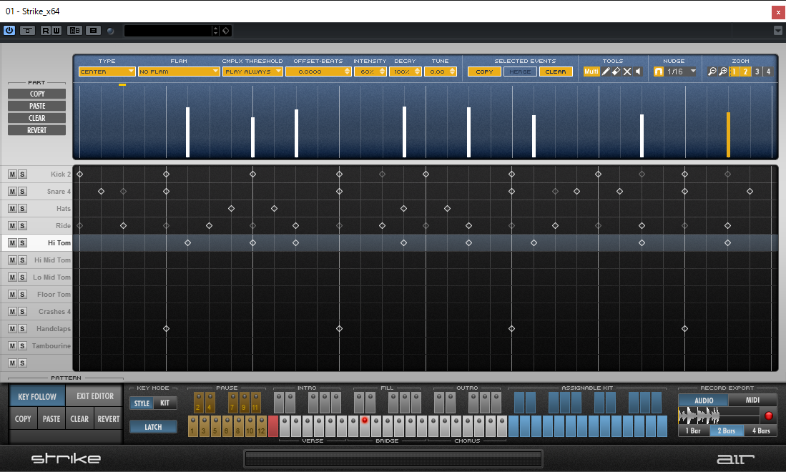This screenshot has height=472, width=786.
Task: Select the MIDI export tab
Action: 753,400
